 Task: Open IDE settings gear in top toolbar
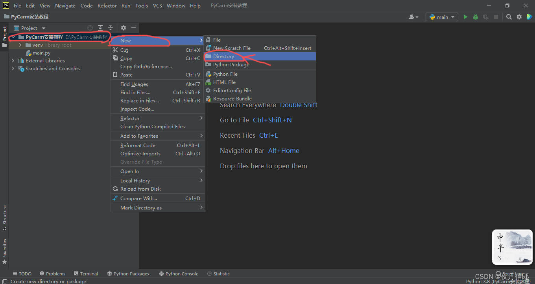point(519,17)
